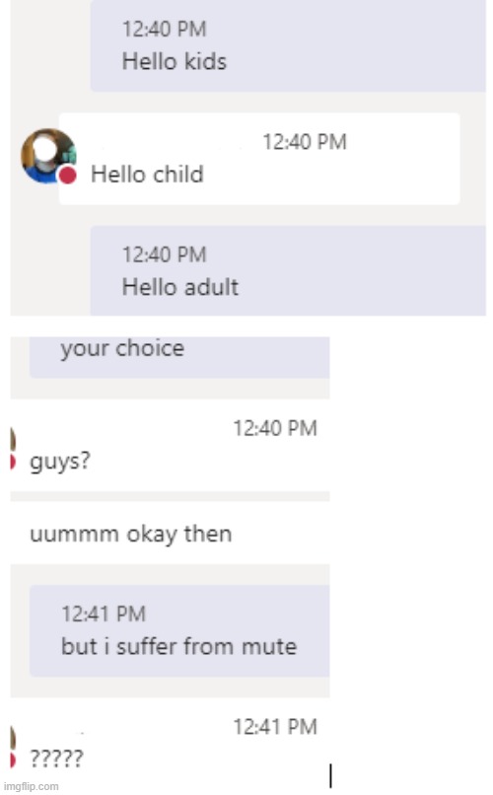Viewport: 493px width, 795px height.
Task: Select the "Hello child" message
Action: coord(259,159)
